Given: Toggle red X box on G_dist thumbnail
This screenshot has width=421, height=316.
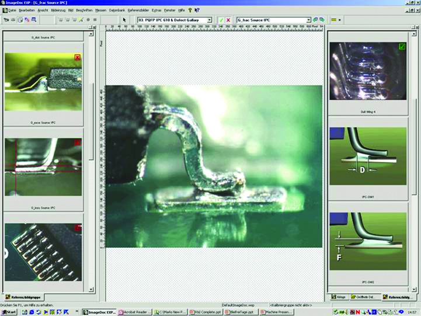Looking at the screenshot, I should tap(78, 57).
